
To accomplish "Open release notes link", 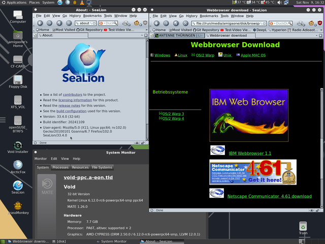I will 69,106.
